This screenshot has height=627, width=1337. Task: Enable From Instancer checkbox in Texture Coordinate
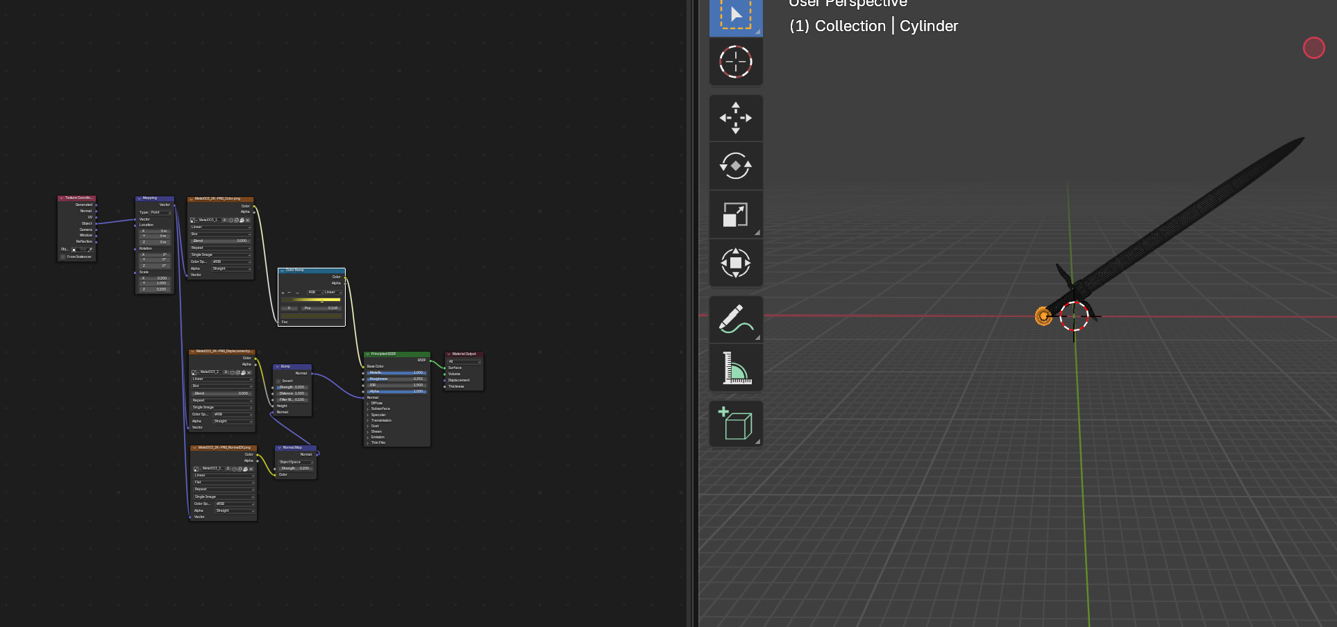tap(63, 257)
